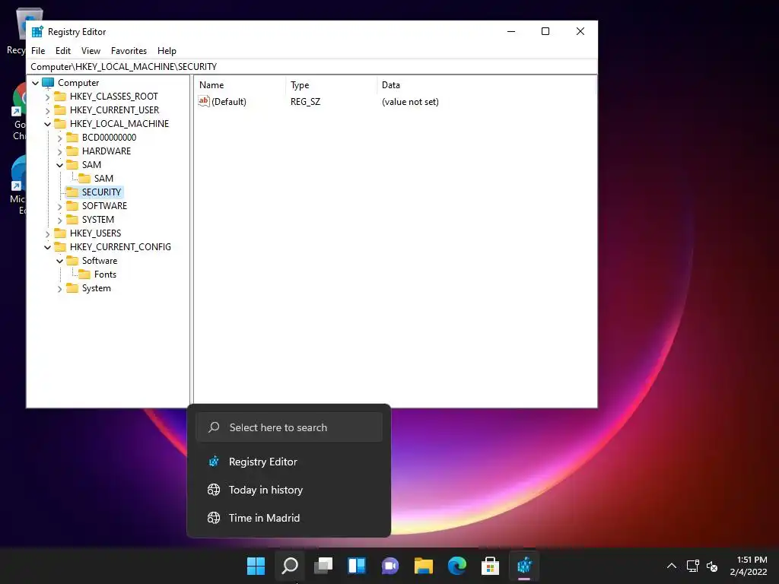Show hidden system tray icons
This screenshot has height=584, width=779.
tap(671, 566)
